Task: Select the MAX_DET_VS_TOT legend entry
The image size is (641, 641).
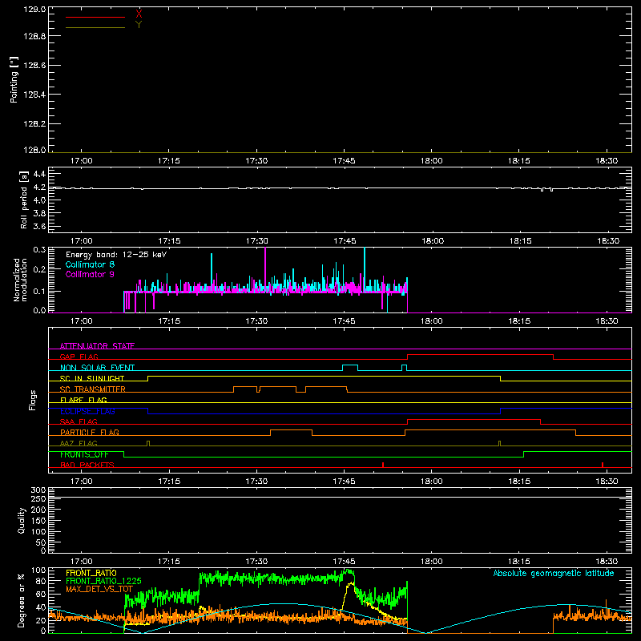Action: pyautogui.click(x=99, y=589)
